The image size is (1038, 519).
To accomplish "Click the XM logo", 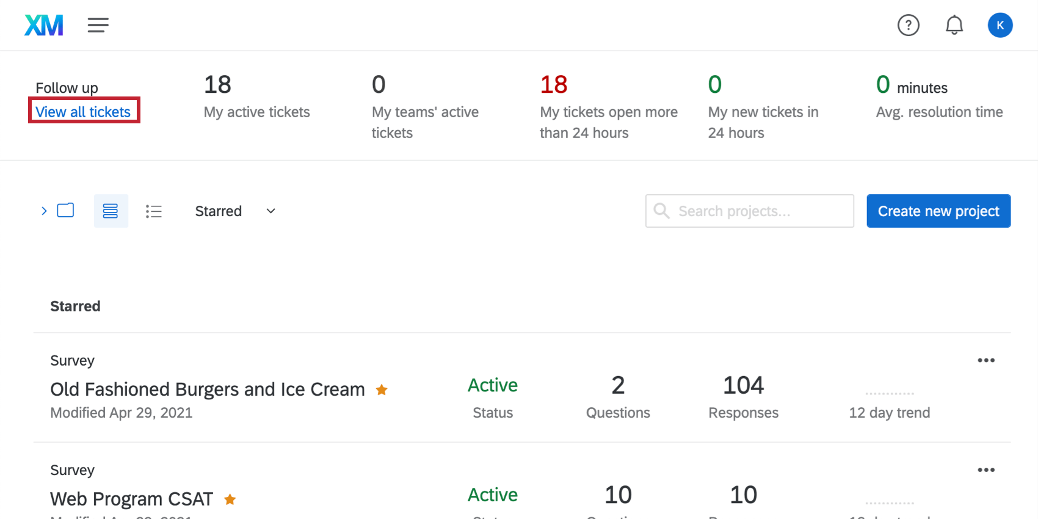I will [43, 25].
